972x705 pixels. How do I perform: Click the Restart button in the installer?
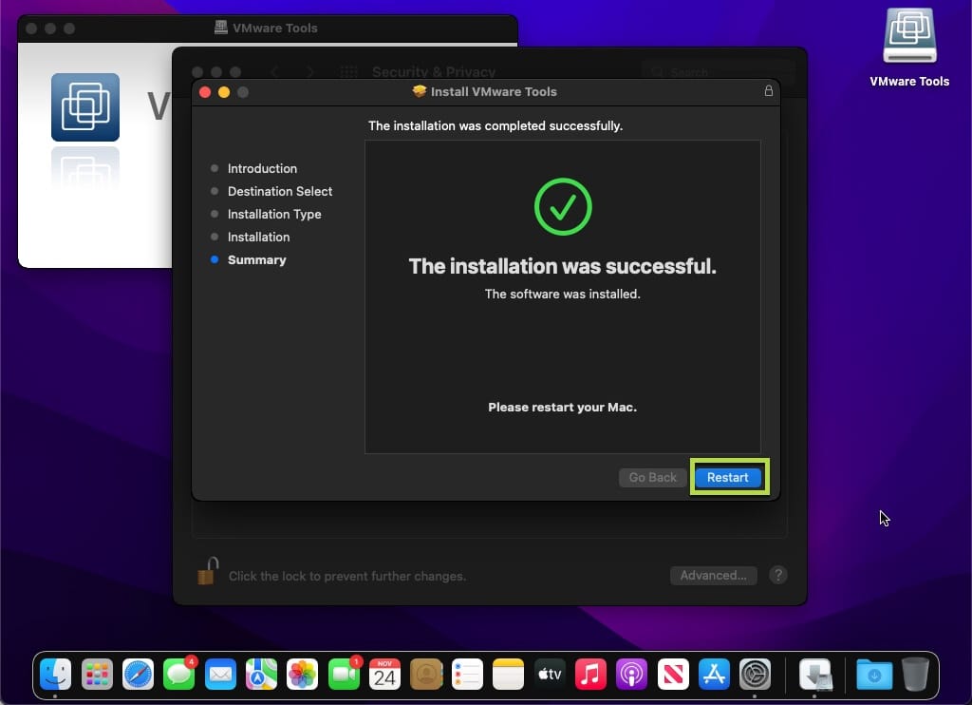pos(728,477)
